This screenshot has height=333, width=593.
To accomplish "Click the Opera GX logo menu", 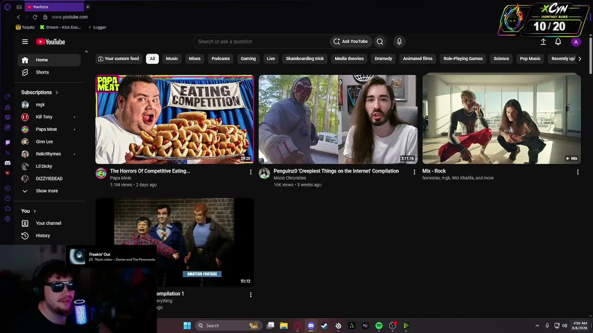I will click(7, 7).
